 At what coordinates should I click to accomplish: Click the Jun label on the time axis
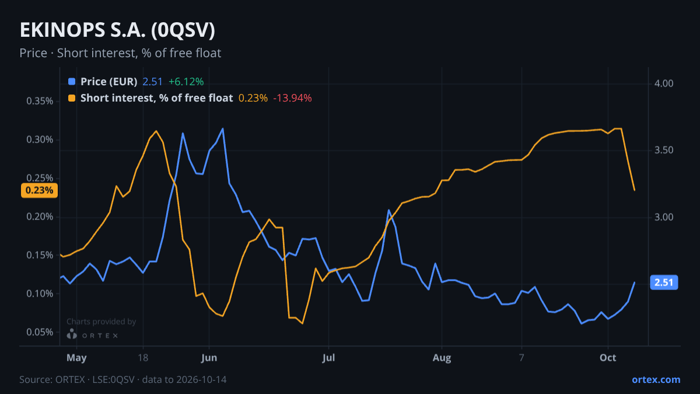[208, 357]
